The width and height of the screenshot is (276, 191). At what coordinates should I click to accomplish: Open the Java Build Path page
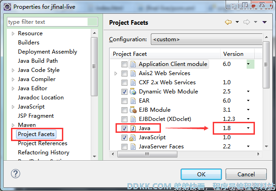coord(38,61)
